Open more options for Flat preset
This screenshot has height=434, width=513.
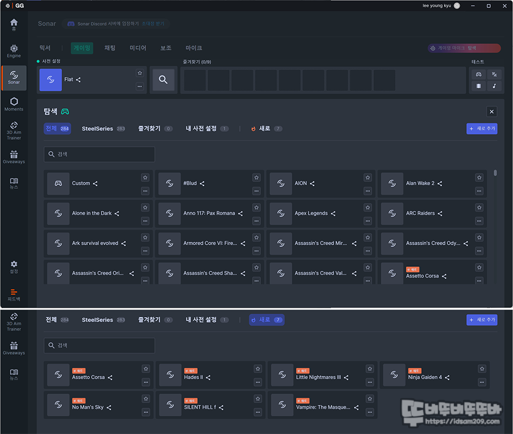point(140,87)
